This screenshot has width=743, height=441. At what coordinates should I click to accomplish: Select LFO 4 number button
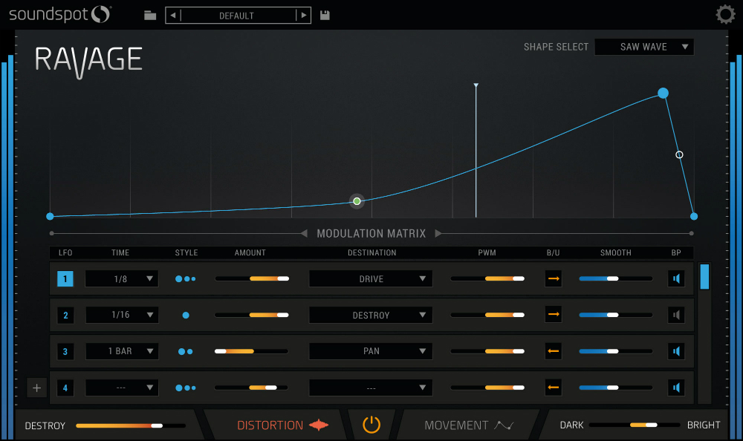[x=65, y=388]
